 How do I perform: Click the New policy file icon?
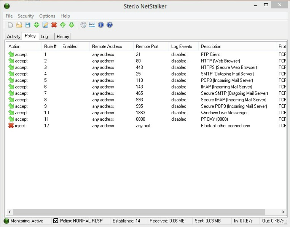point(10,25)
